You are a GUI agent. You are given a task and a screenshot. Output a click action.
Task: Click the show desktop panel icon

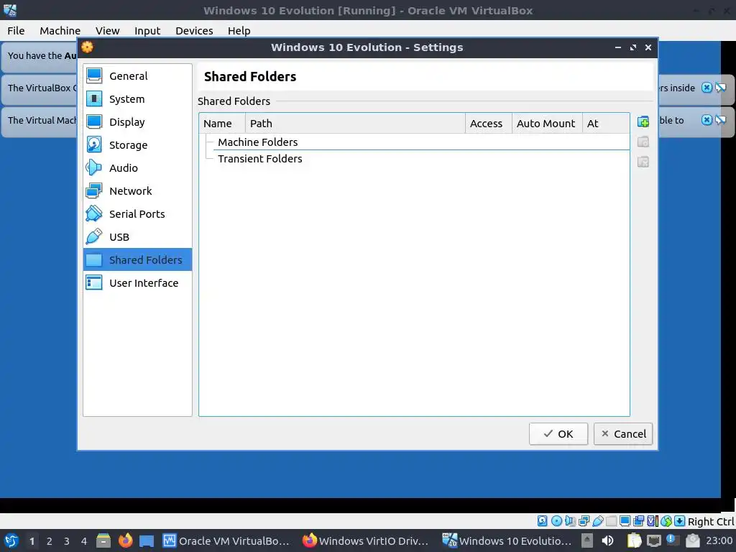(147, 540)
